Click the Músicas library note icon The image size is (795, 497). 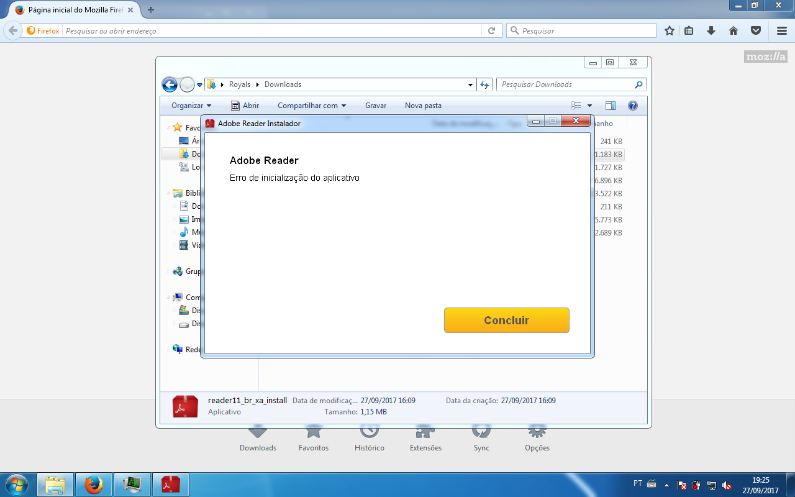184,232
